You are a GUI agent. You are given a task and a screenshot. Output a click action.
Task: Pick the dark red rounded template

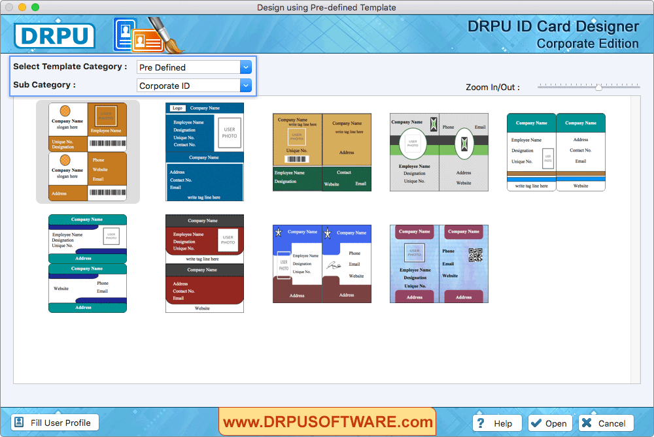(x=204, y=263)
